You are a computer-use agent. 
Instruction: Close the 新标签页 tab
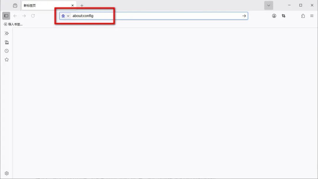pyautogui.click(x=72, y=6)
